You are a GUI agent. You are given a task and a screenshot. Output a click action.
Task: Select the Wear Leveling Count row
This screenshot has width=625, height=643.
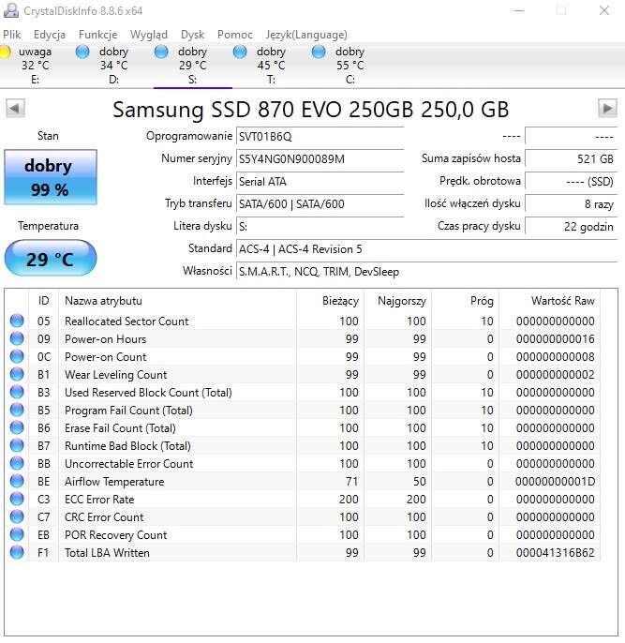[115, 375]
